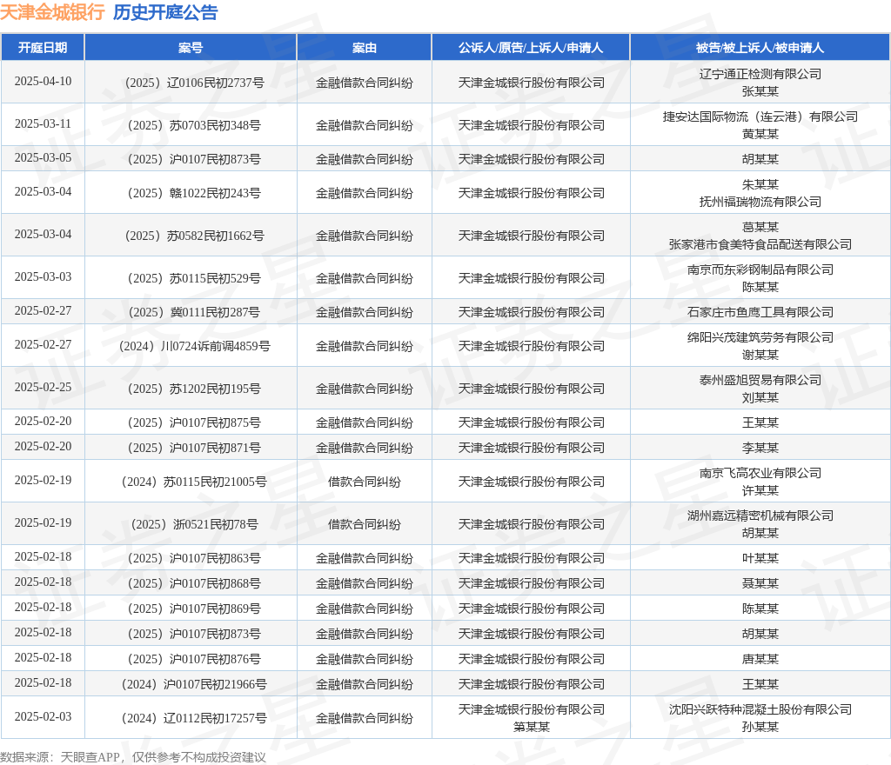Select defendant 泰州盛旭贸易有限公司
The height and width of the screenshot is (765, 891).
[x=760, y=380]
